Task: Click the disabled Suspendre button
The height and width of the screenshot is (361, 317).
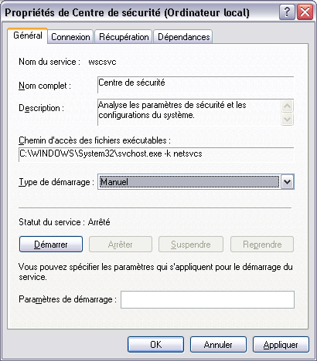Action: [191, 245]
